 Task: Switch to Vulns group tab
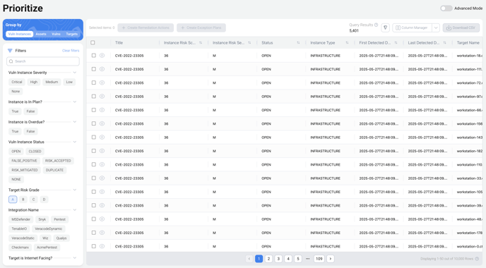56,34
